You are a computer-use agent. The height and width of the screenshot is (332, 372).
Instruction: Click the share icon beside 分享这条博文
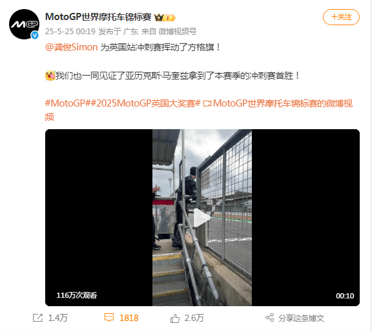[270, 318]
